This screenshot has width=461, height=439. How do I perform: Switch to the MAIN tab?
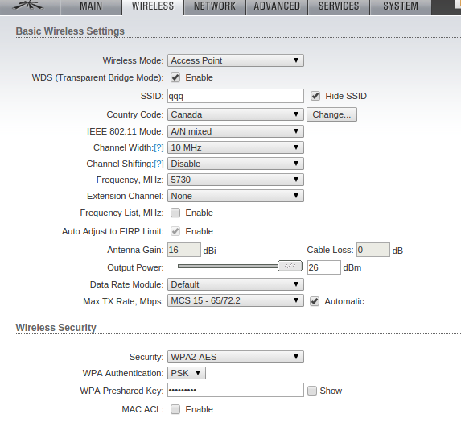(91, 6)
